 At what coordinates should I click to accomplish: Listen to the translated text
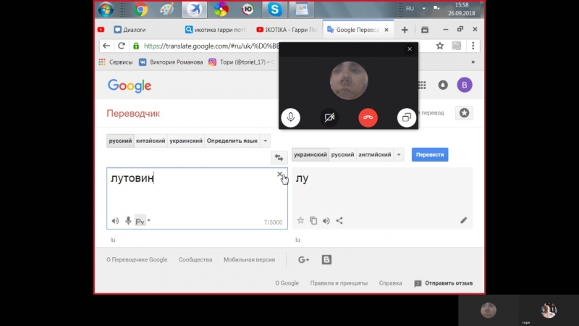click(x=326, y=221)
